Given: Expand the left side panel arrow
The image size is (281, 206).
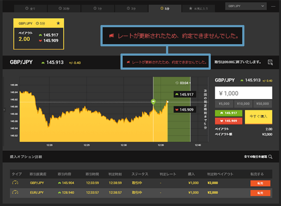Looking at the screenshot, I should pos(4,110).
